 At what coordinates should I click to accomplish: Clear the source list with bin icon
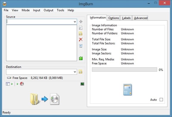click(x=81, y=46)
